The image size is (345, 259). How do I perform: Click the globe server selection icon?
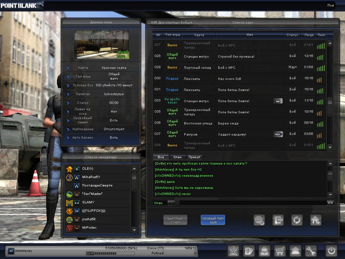pos(259,220)
